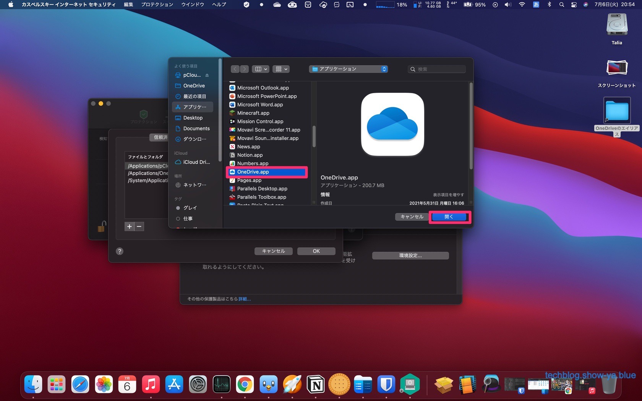Select Notion.app in the file list
Image resolution: width=642 pixels, height=401 pixels.
pyautogui.click(x=250, y=155)
